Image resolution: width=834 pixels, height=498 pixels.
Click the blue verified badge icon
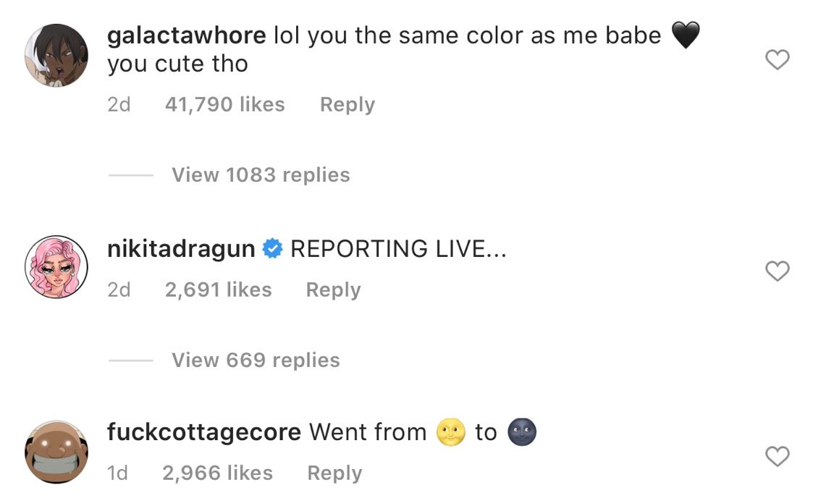(272, 248)
